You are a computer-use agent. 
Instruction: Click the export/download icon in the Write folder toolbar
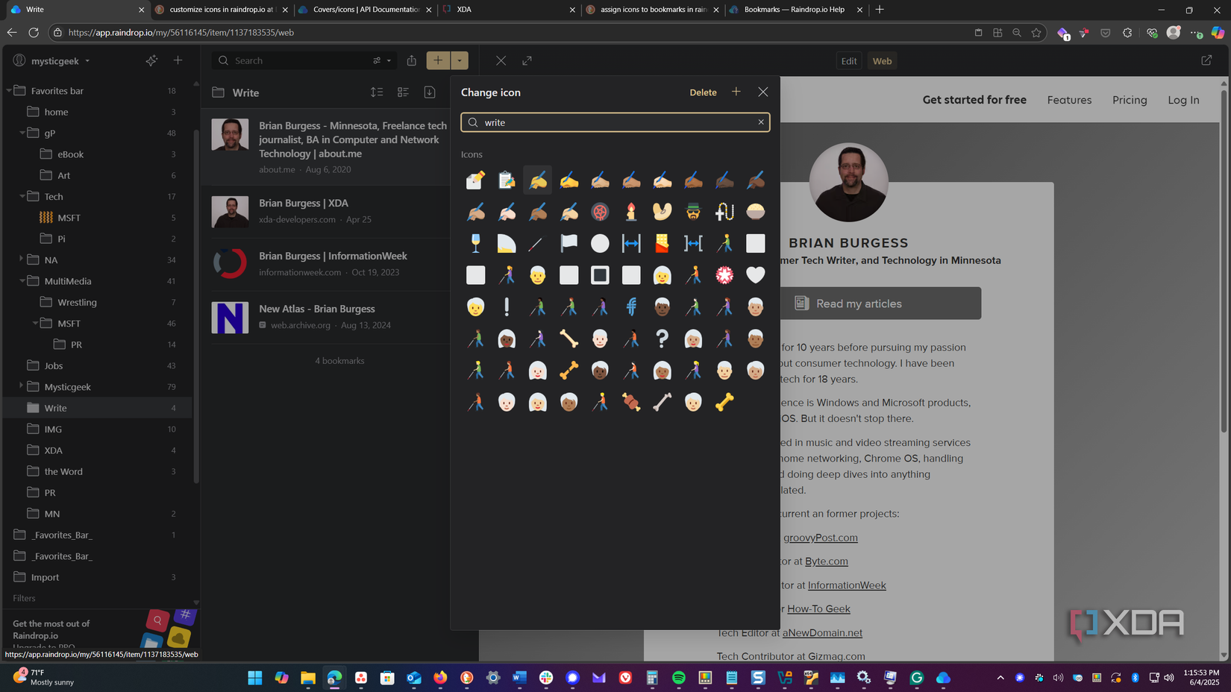click(x=430, y=92)
